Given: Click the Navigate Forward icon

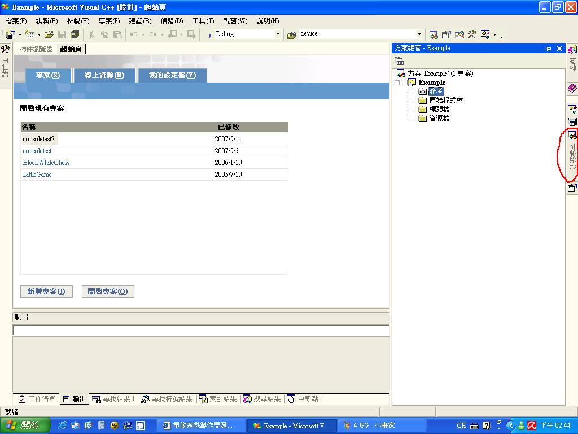Looking at the screenshot, I should point(191,34).
